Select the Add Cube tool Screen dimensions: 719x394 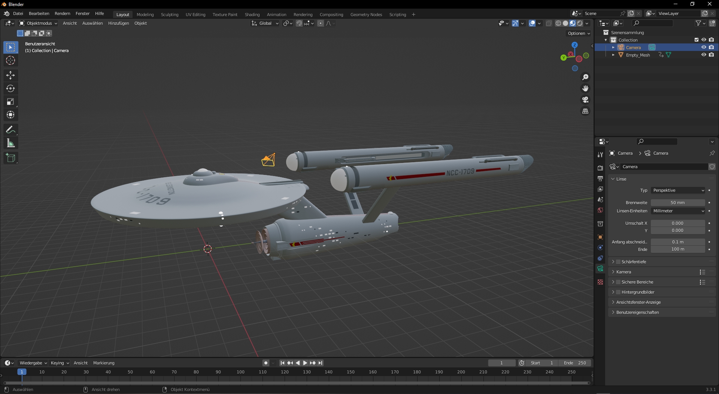(x=10, y=158)
